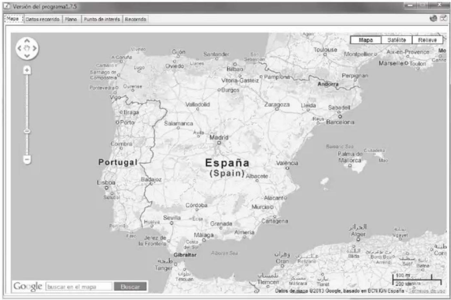This screenshot has width=451, height=300.
Task: Click the Albacete label on the map
Action: point(257,176)
